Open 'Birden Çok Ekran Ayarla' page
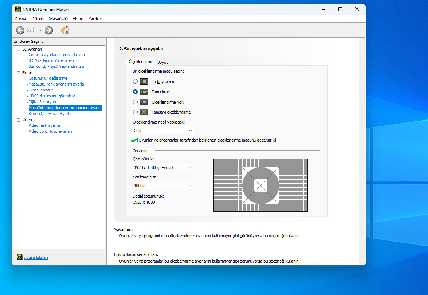Image resolution: width=428 pixels, height=295 pixels. (50, 114)
